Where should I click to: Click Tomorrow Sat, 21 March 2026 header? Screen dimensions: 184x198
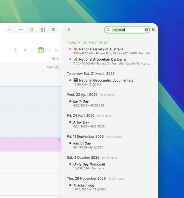coord(91,74)
